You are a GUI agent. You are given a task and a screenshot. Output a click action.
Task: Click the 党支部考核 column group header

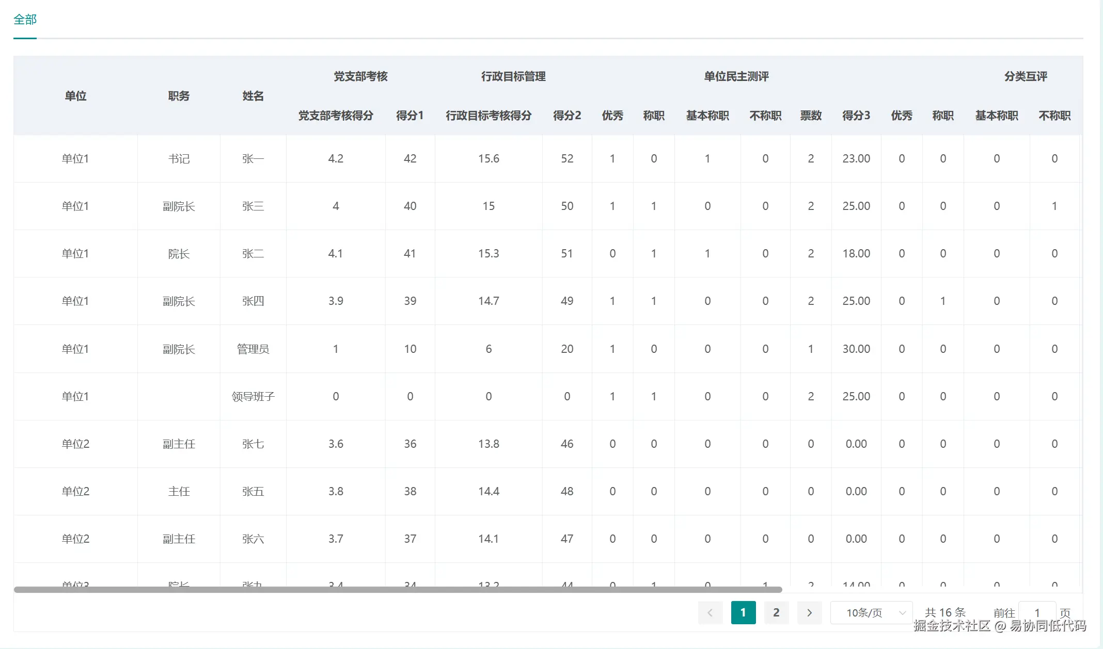(360, 76)
